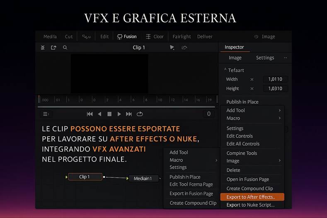Switch to the Fusion page tab
This screenshot has height=218, width=327.
click(127, 36)
